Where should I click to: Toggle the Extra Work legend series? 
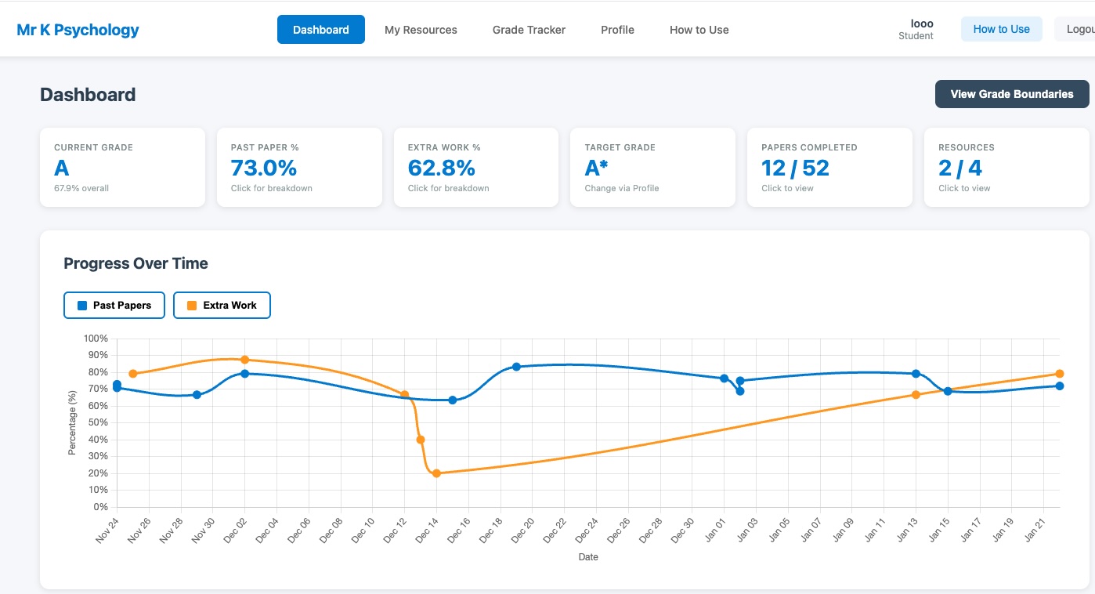click(x=222, y=306)
